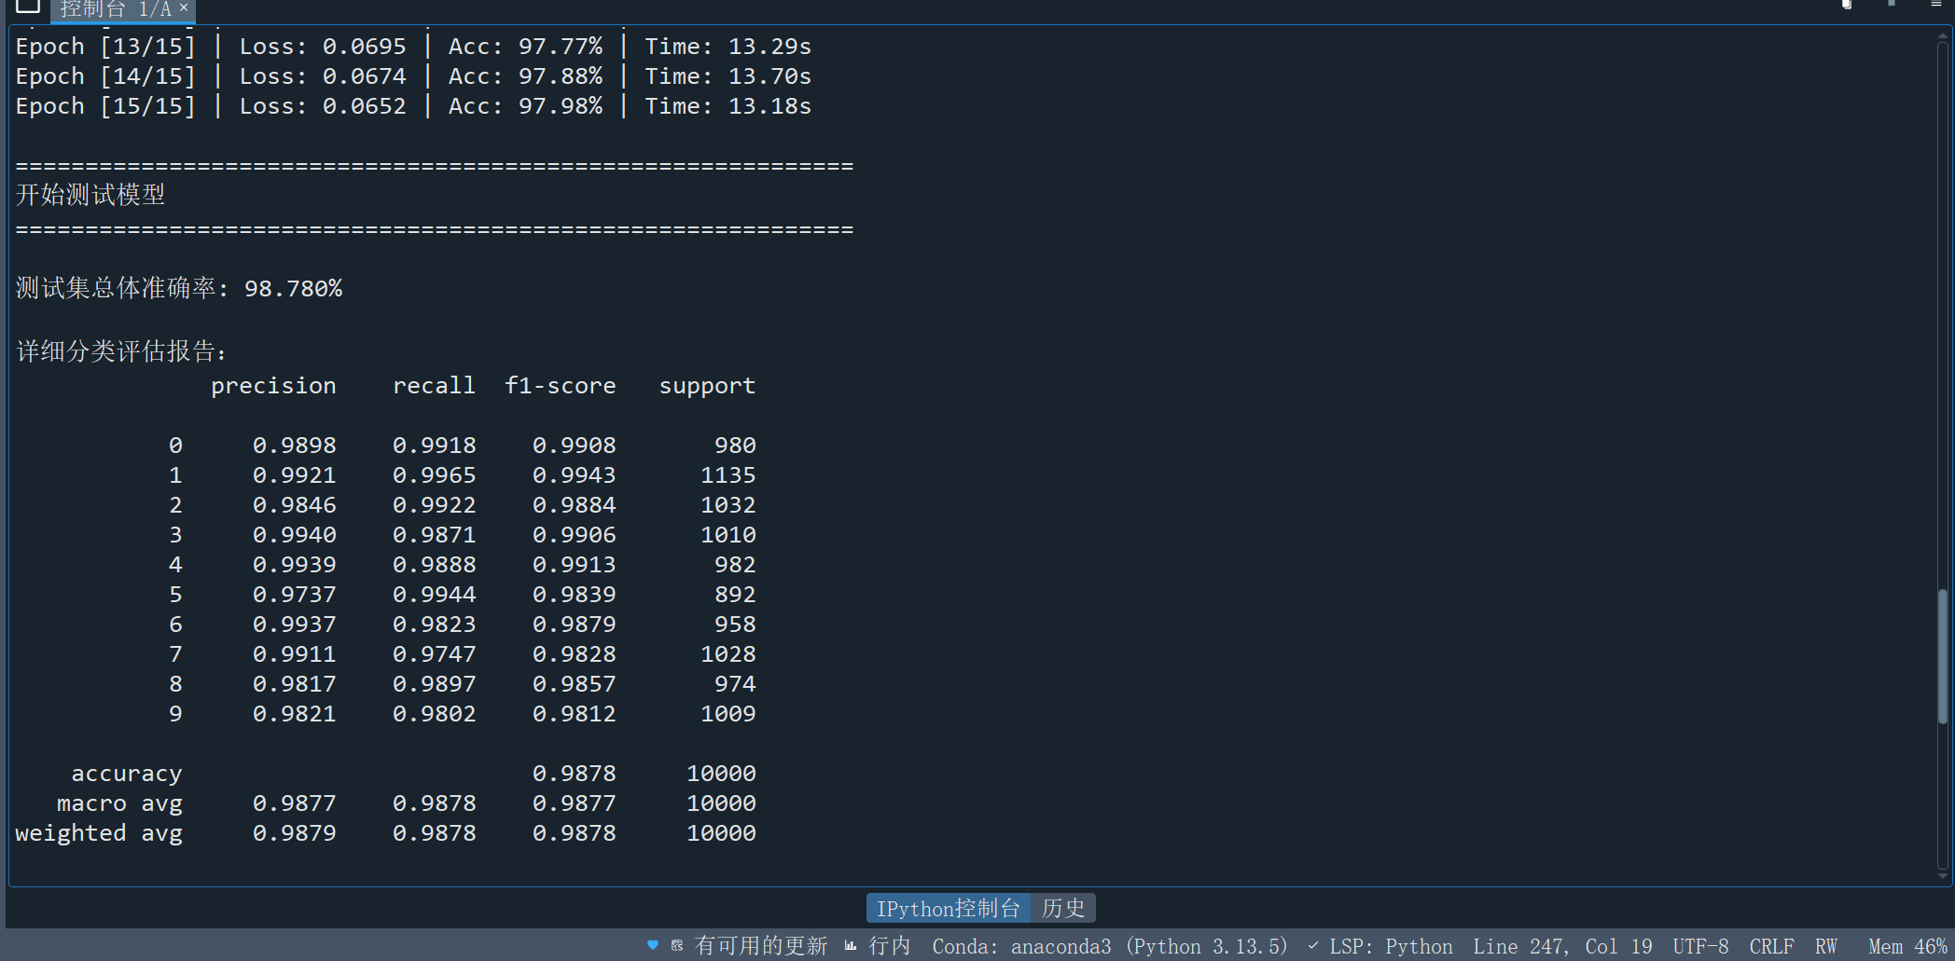Click the macro avg row label
This screenshot has width=1955, height=961.
click(119, 804)
